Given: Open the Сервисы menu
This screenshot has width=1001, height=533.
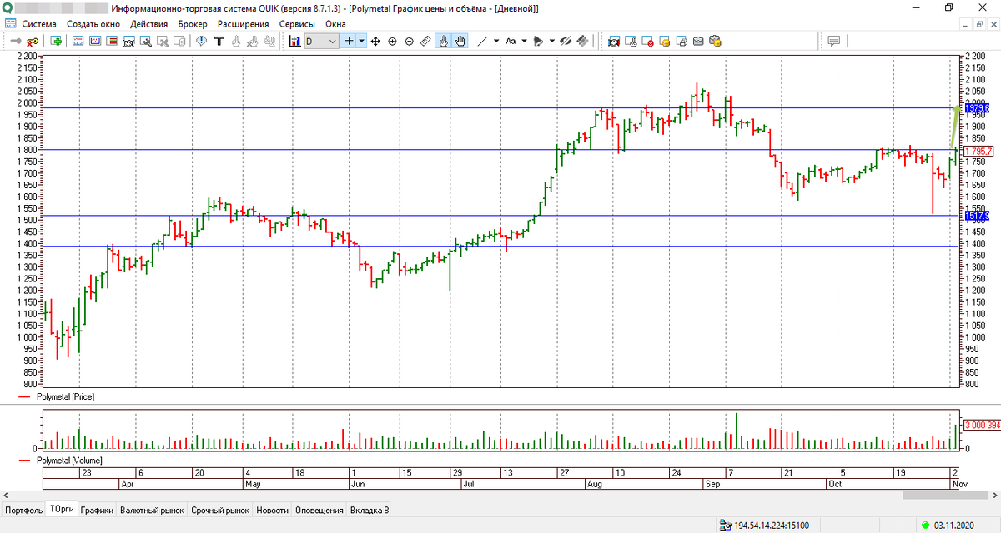Looking at the screenshot, I should tap(298, 23).
